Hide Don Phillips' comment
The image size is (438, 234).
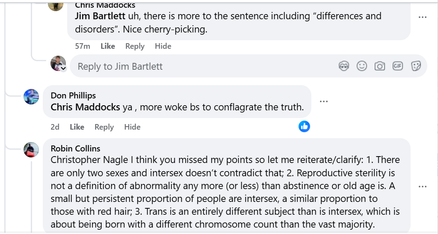point(132,127)
